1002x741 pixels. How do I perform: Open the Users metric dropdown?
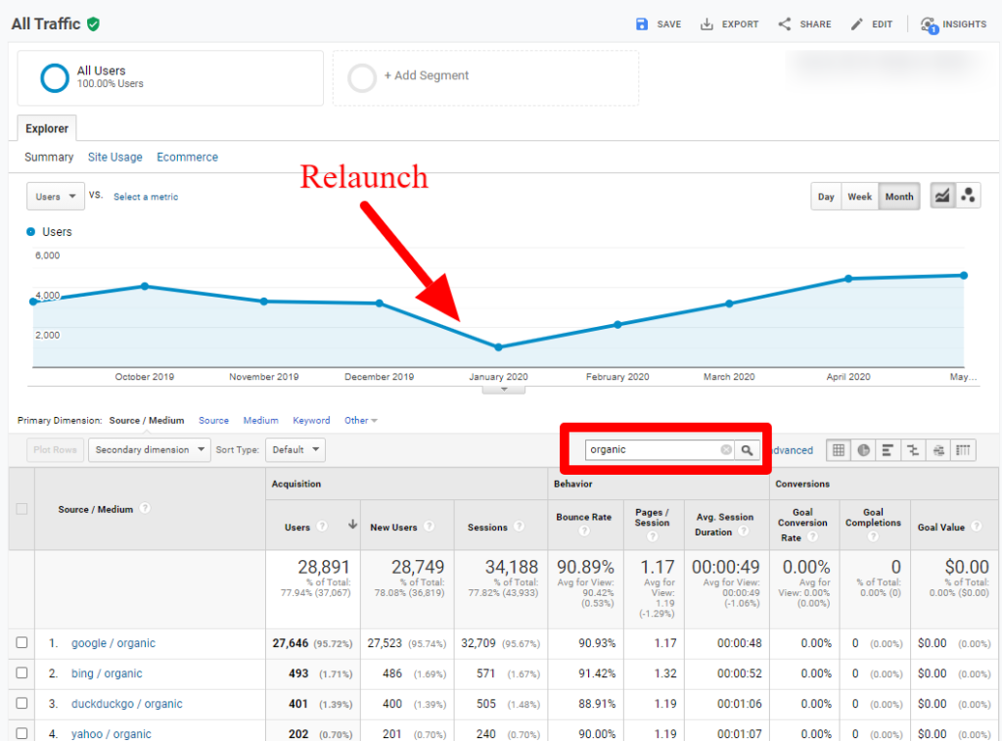coord(55,196)
